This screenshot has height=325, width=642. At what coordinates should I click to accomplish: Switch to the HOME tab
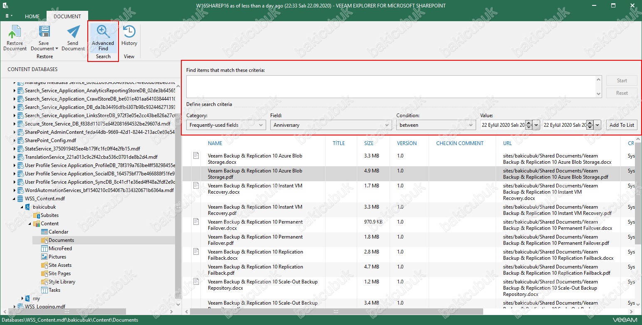point(32,17)
